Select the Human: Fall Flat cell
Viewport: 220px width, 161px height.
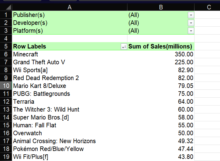click(x=69, y=125)
